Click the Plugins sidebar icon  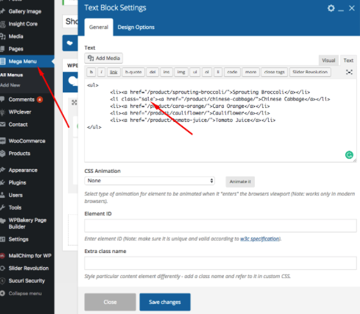[x=3, y=182]
